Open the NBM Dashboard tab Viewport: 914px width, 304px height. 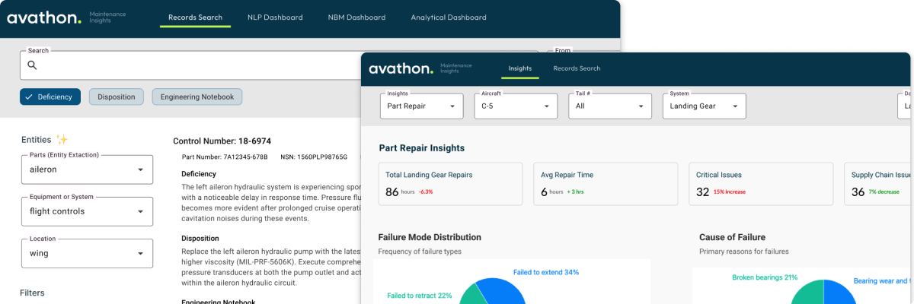tap(356, 17)
